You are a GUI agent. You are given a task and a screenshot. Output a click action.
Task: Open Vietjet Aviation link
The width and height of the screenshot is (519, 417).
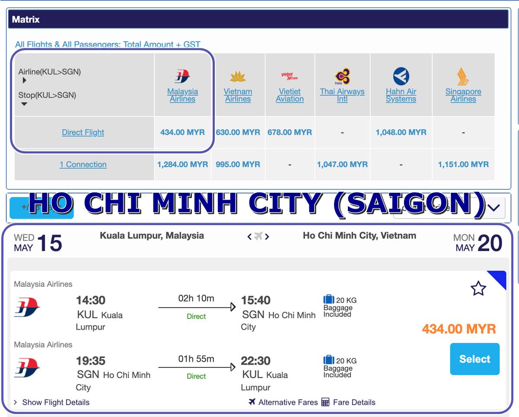pos(290,95)
